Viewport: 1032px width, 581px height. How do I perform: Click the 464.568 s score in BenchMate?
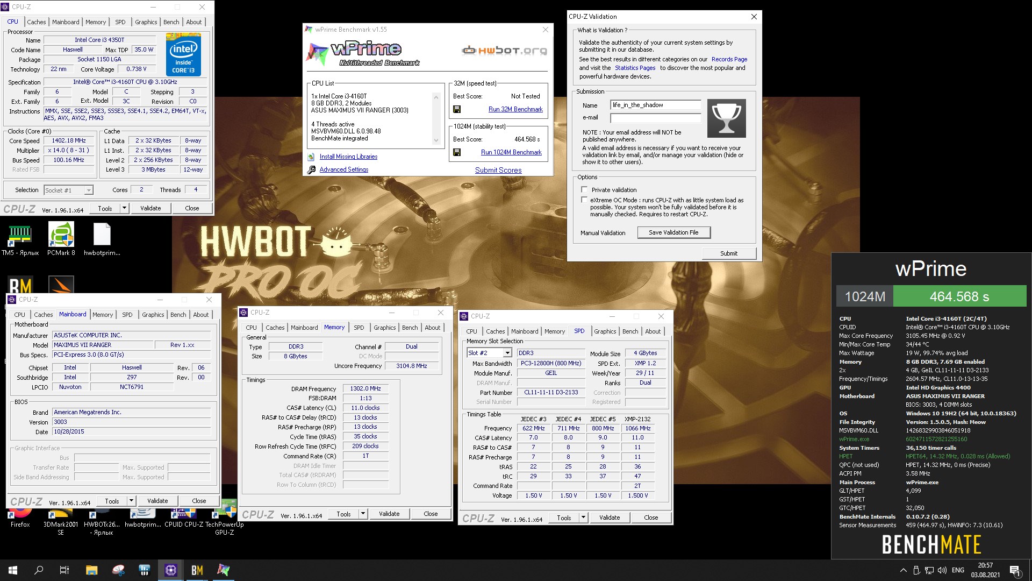coord(959,296)
